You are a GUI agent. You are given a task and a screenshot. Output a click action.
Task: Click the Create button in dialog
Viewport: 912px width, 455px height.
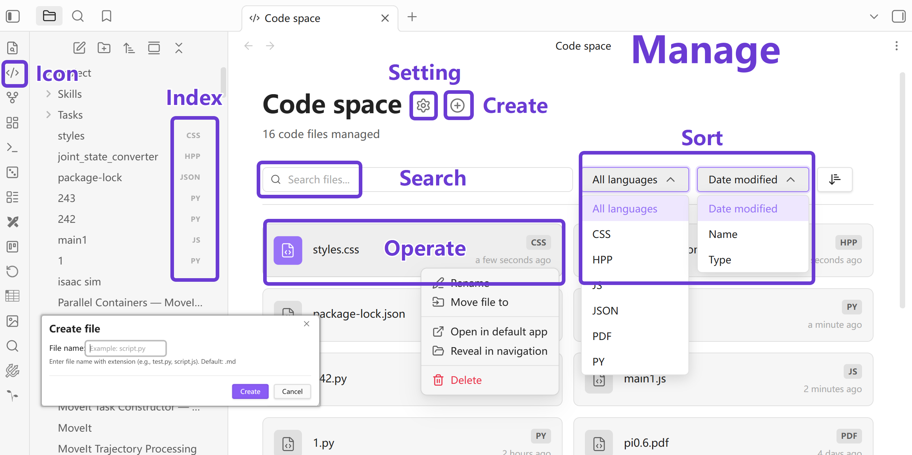click(x=250, y=391)
